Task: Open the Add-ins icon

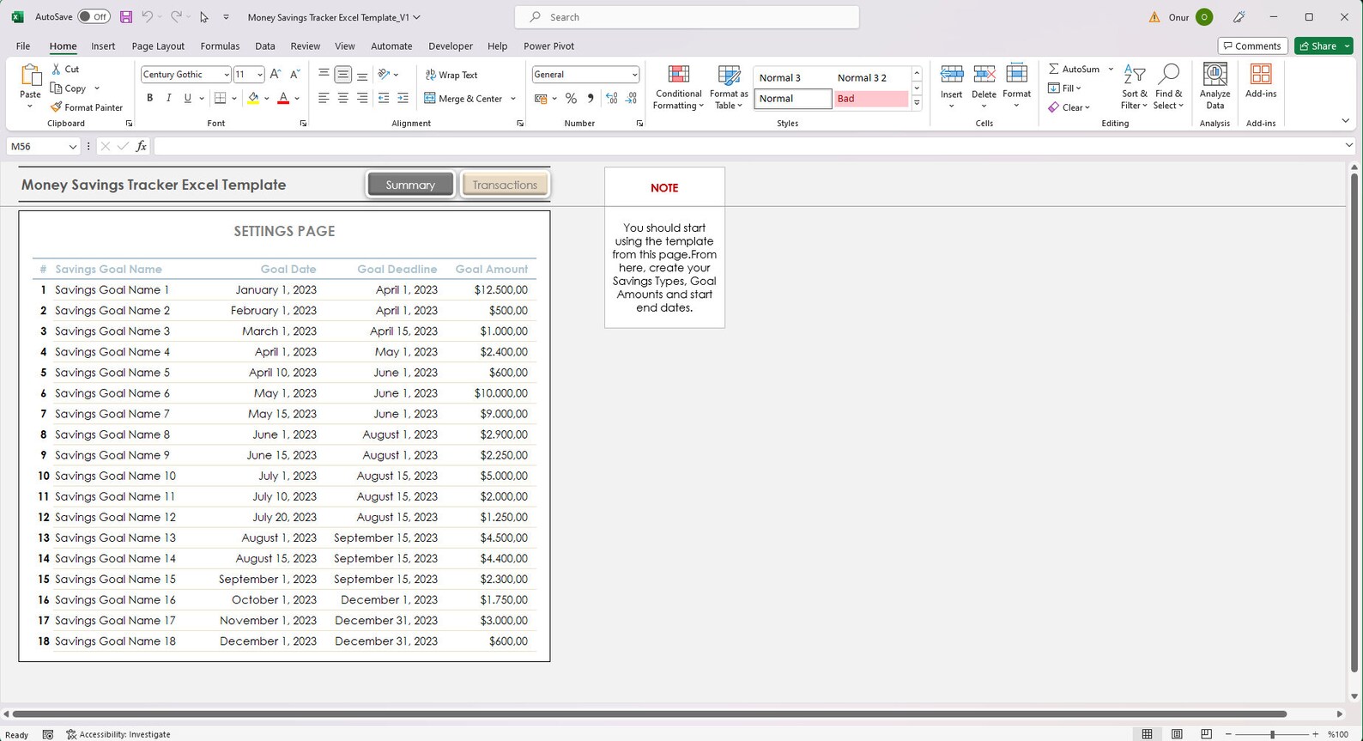Action: [x=1261, y=74]
